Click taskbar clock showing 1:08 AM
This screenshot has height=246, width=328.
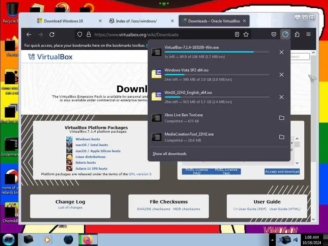tap(311, 240)
